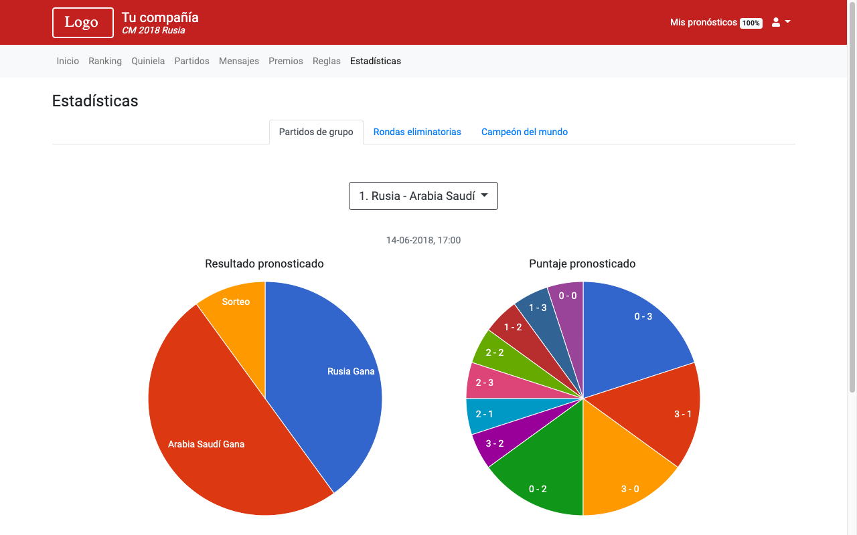Click the CM 2018 Rusia subtitle
The image size is (857, 535).
coord(153,31)
